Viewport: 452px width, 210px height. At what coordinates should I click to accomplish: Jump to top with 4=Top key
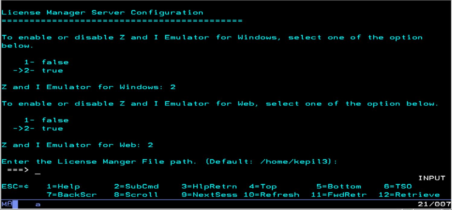[x=263, y=186]
